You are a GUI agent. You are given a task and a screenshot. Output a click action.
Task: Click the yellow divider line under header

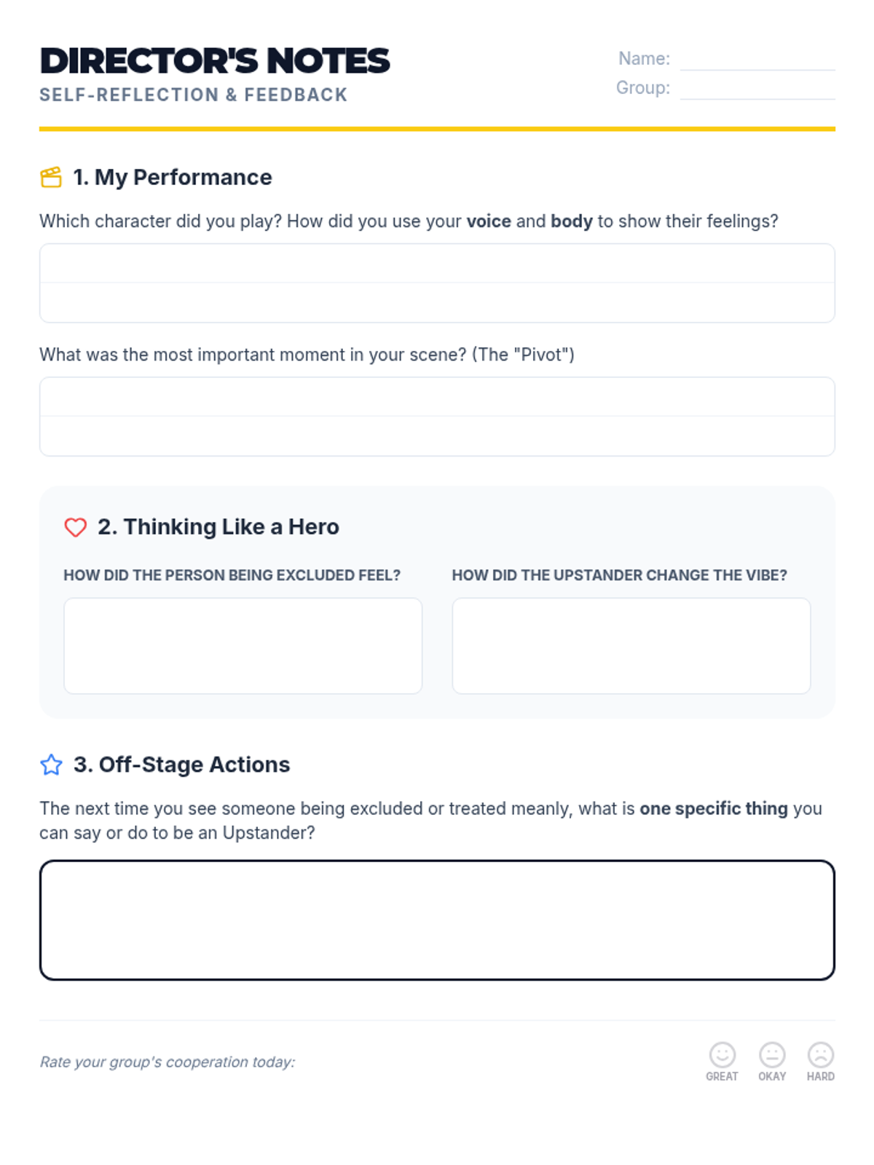437,129
